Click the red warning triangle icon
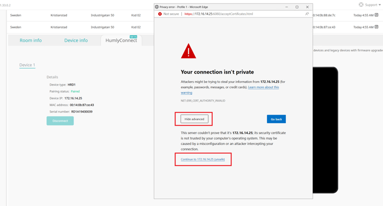Image resolution: width=383 pixels, height=206 pixels. pos(188,51)
